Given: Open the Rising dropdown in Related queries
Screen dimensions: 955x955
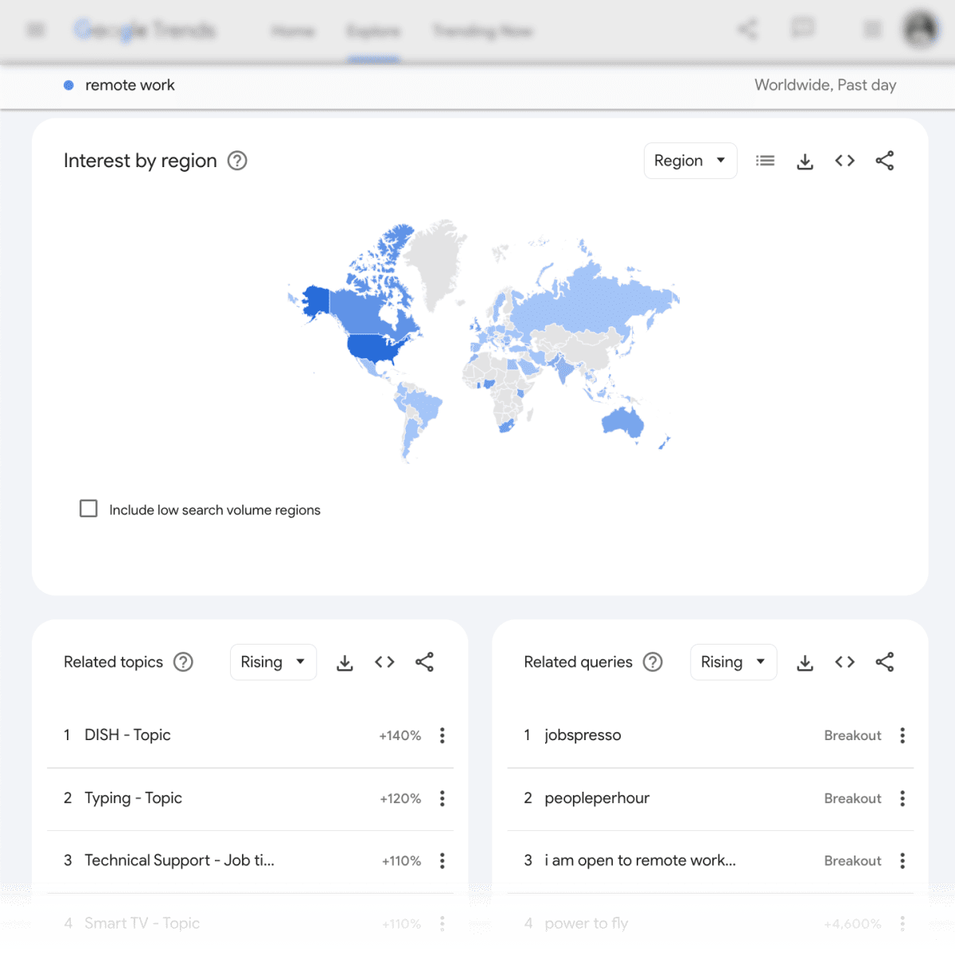Looking at the screenshot, I should (733, 661).
